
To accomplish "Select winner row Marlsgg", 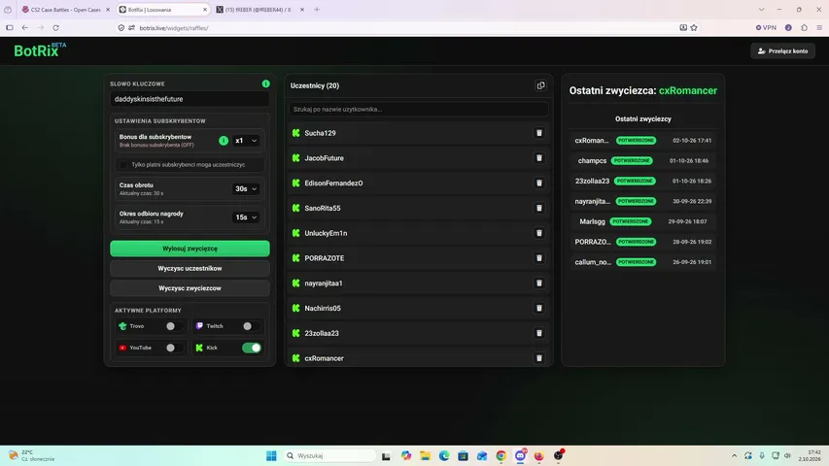I will click(x=643, y=221).
